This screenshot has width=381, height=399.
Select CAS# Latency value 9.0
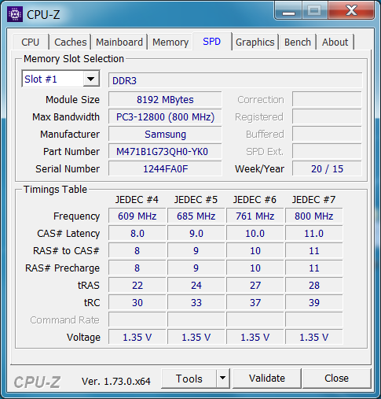(196, 234)
